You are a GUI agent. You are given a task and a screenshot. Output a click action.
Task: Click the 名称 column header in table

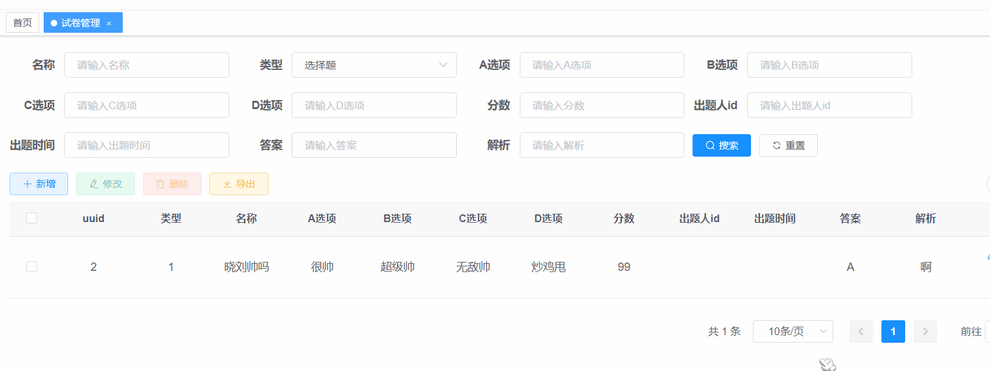(x=246, y=218)
